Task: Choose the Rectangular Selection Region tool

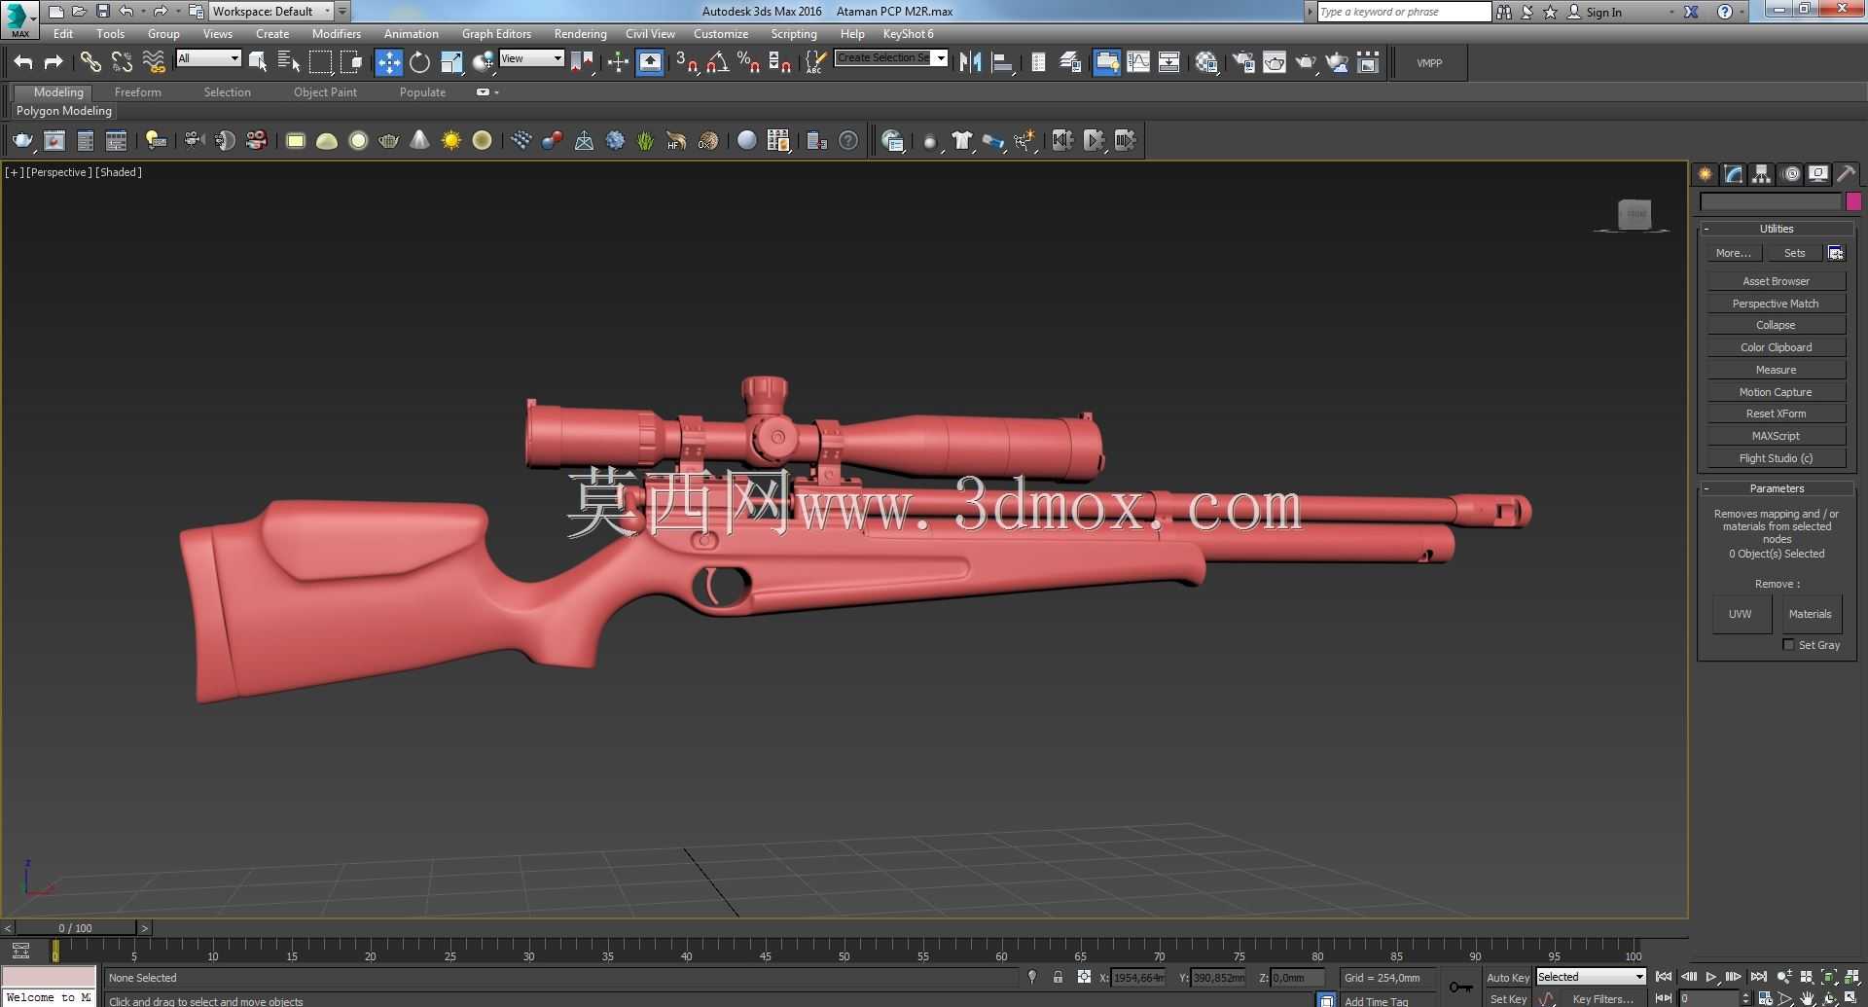Action: pyautogui.click(x=320, y=62)
